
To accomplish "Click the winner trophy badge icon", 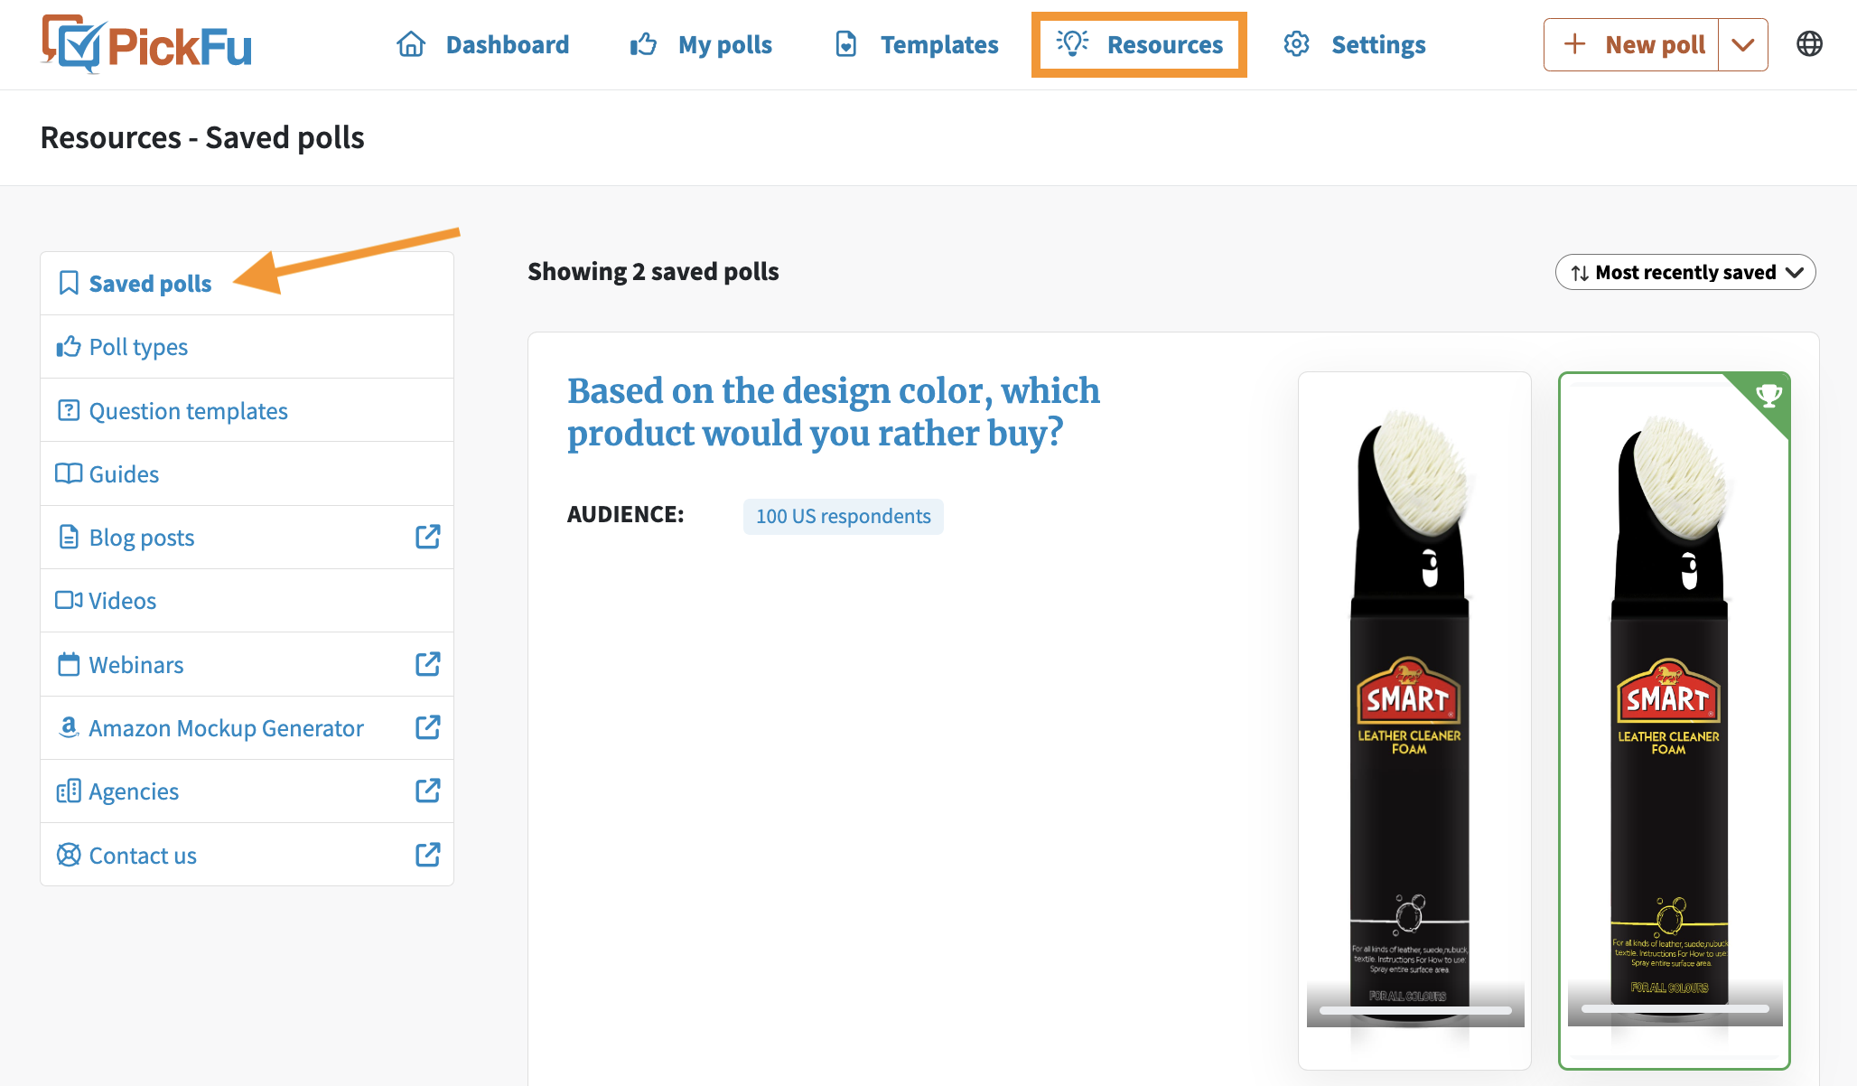I will click(x=1768, y=395).
